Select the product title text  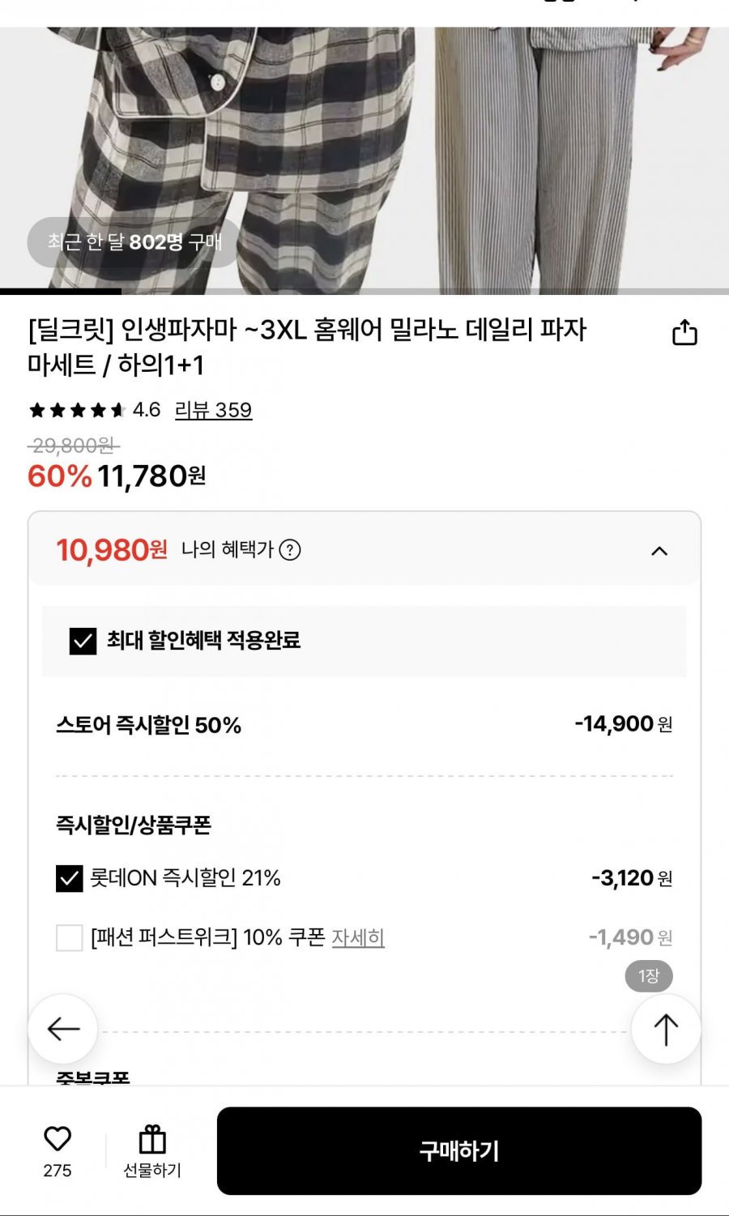[x=308, y=347]
